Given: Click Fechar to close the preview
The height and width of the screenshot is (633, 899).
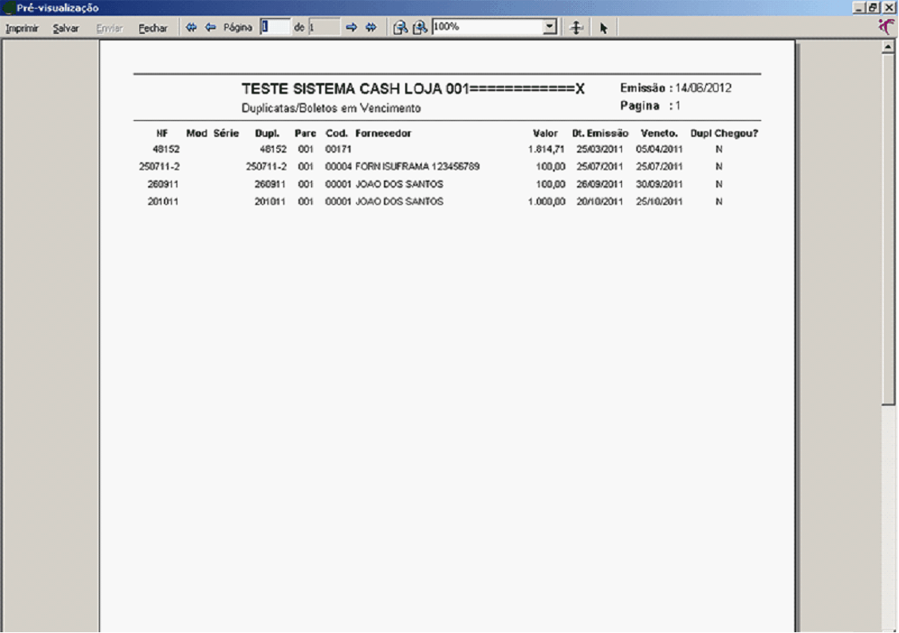Looking at the screenshot, I should [153, 28].
